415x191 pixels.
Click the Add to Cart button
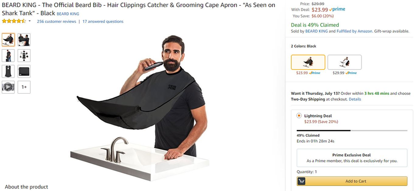click(x=352, y=181)
